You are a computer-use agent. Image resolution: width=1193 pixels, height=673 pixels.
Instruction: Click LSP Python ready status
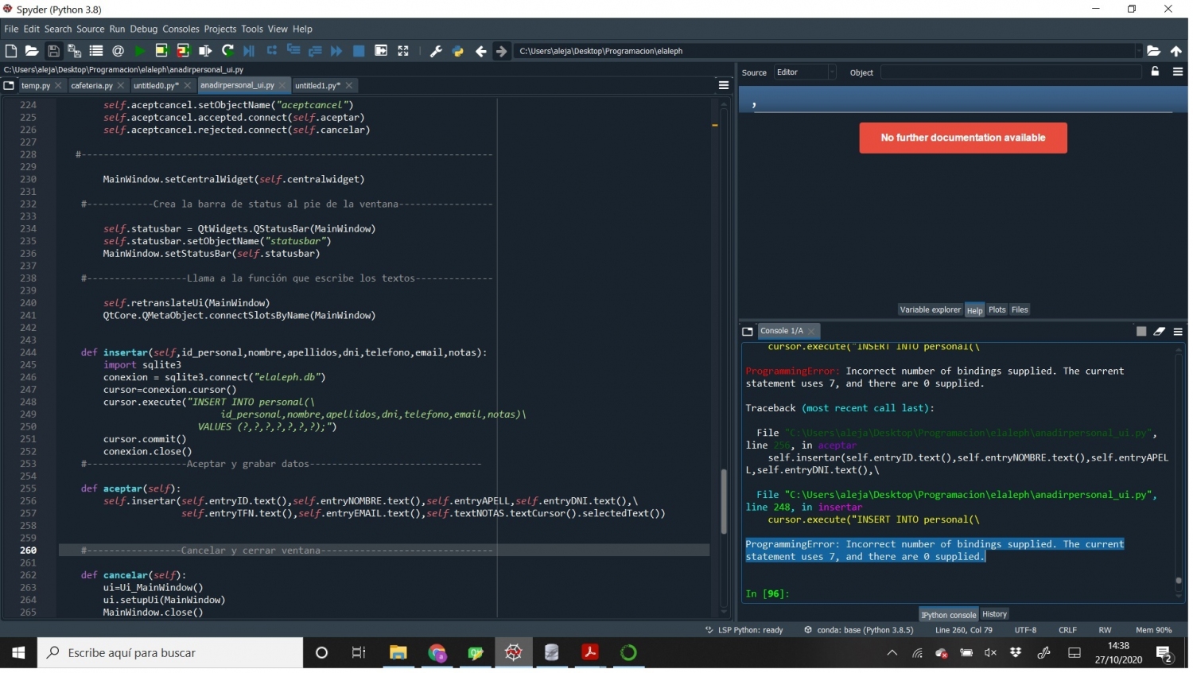click(x=744, y=630)
